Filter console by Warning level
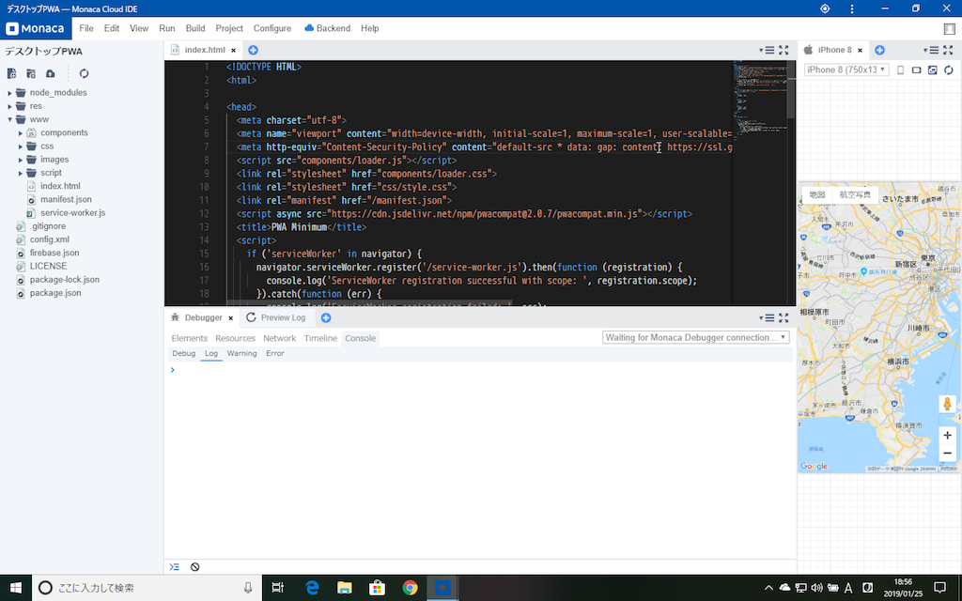Screen dimensions: 962x601 click(241, 353)
